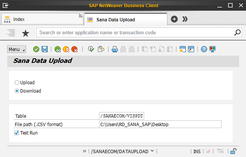The height and width of the screenshot is (157, 246).
Task: Click the Execute clock-checkmark icon
Action: (x=91, y=49)
